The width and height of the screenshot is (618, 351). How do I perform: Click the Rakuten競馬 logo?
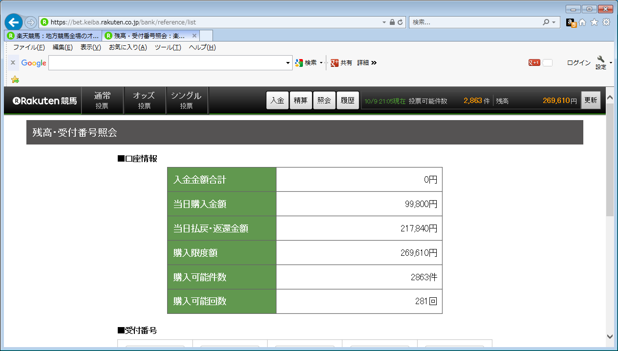44,101
